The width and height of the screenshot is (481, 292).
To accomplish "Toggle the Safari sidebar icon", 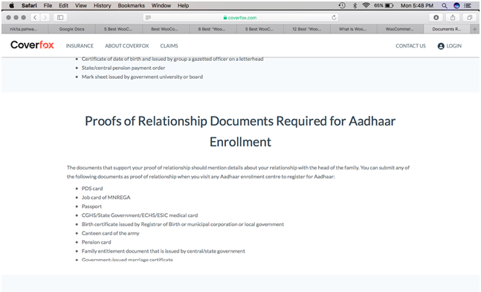I will [60, 18].
